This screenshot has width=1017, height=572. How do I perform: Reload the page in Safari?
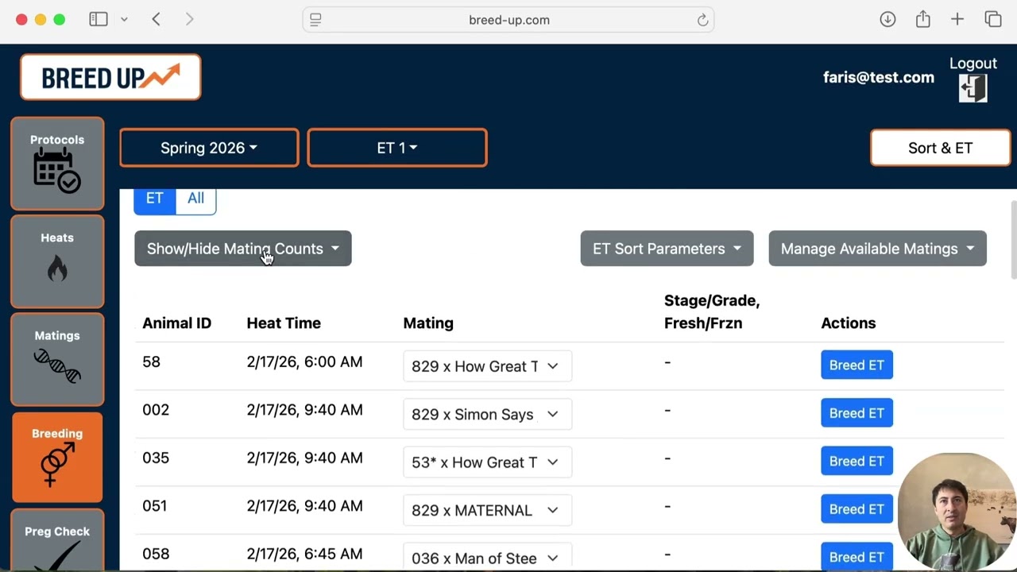coord(702,20)
